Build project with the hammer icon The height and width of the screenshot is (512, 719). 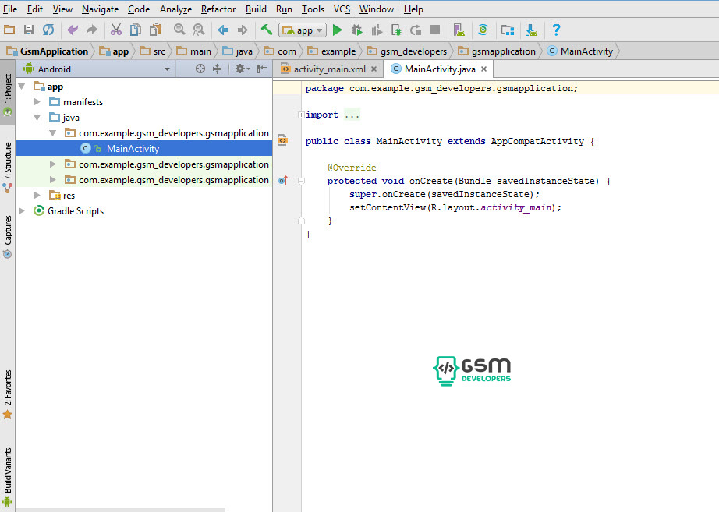coord(267,30)
